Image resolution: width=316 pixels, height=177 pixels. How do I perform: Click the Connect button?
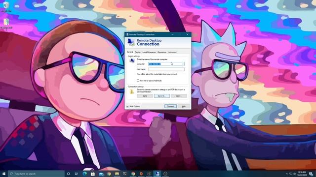click(x=170, y=106)
